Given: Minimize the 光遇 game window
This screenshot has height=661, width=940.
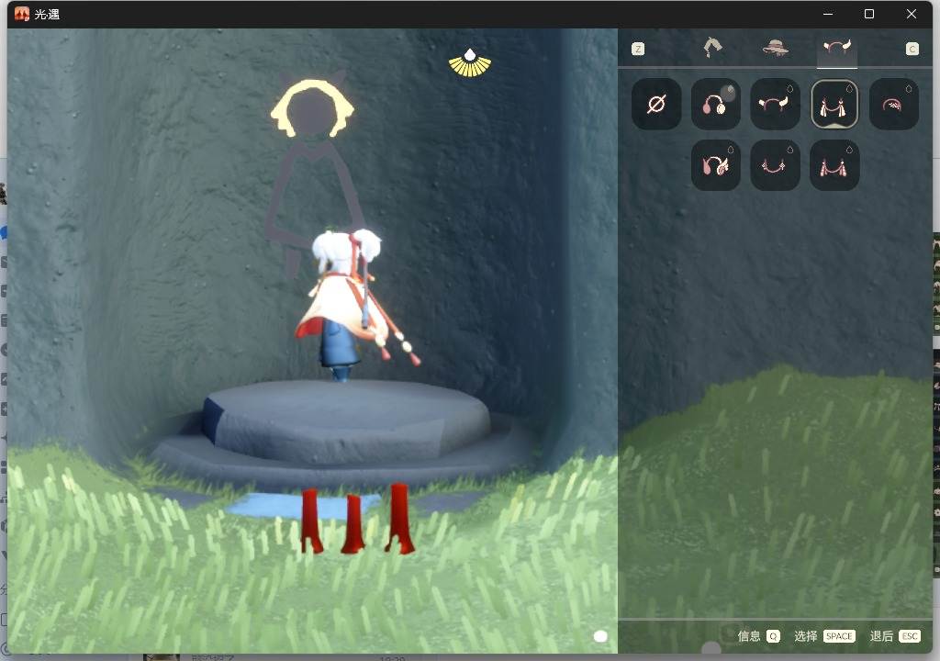Looking at the screenshot, I should (828, 14).
